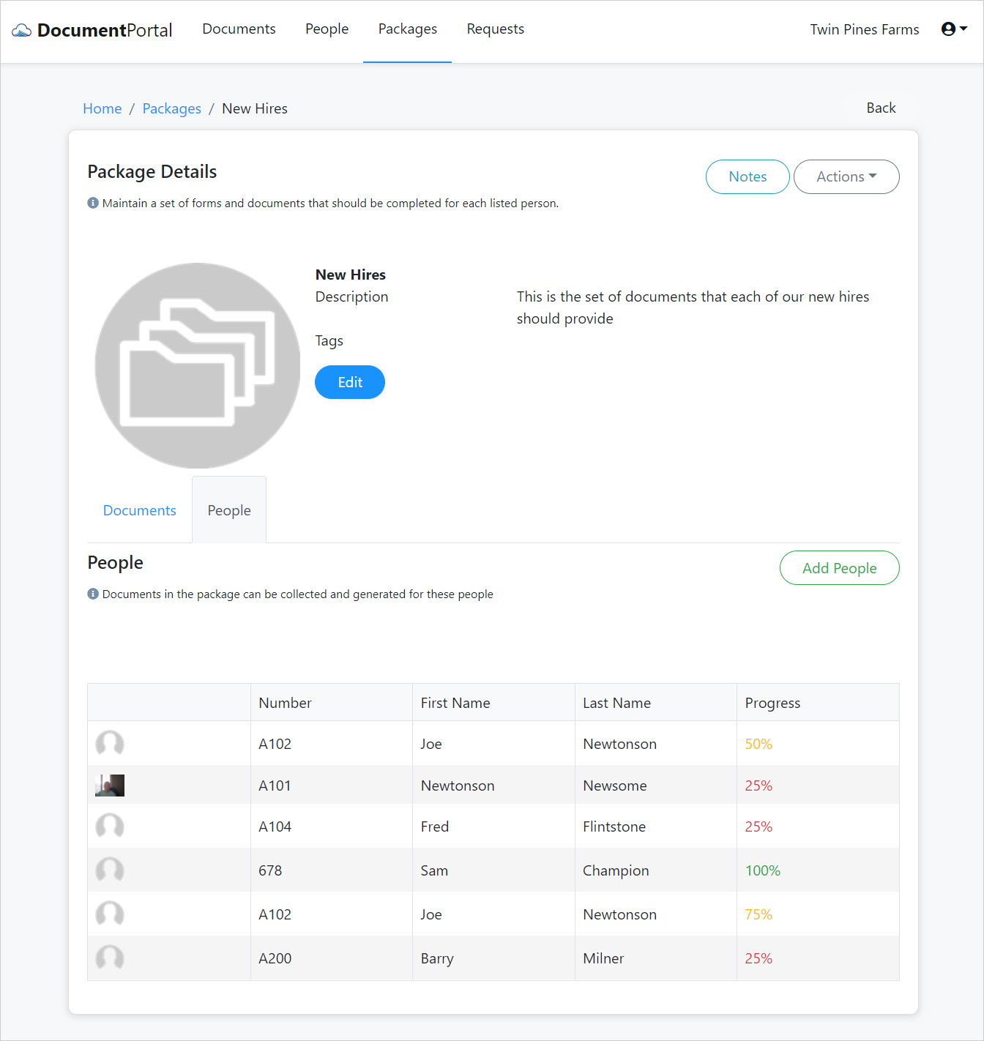The height and width of the screenshot is (1041, 984).
Task: Switch to the Documents tab
Action: point(139,510)
